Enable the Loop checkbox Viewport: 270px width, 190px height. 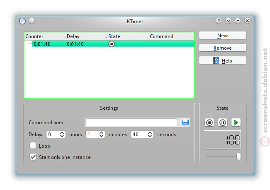tap(33, 146)
